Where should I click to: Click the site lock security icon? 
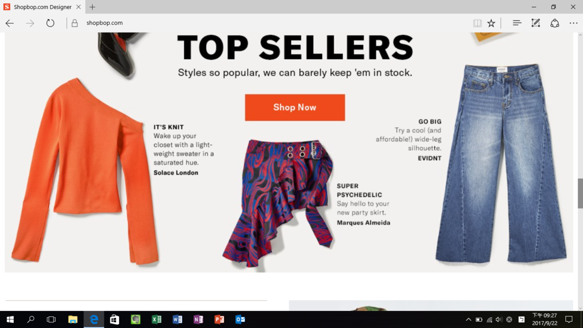click(x=75, y=23)
